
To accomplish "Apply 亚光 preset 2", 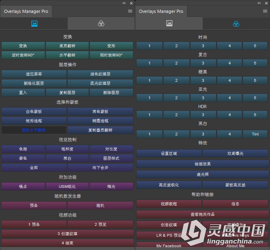I will pyautogui.click(x=177, y=98).
